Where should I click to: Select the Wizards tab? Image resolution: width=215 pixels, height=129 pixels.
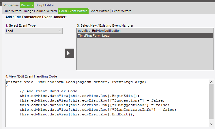click(x=27, y=5)
